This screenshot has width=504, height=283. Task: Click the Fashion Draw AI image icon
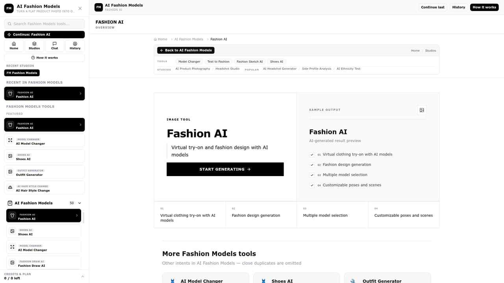12,263
